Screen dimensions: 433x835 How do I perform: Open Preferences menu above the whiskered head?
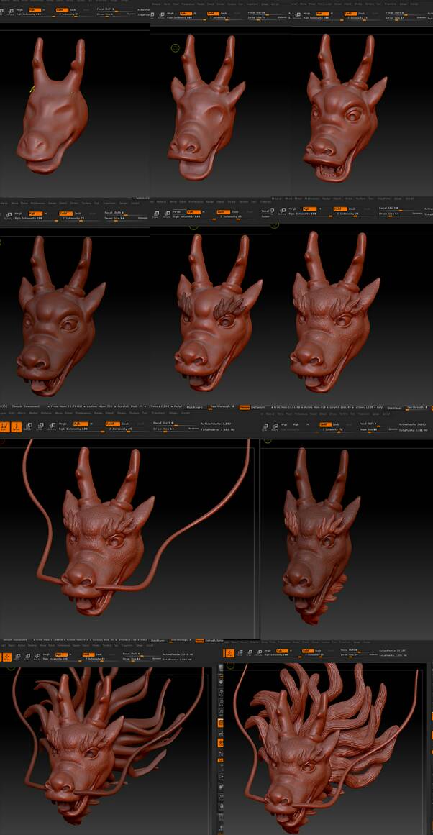click(83, 413)
